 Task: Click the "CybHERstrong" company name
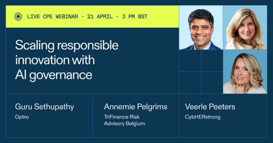(203, 117)
